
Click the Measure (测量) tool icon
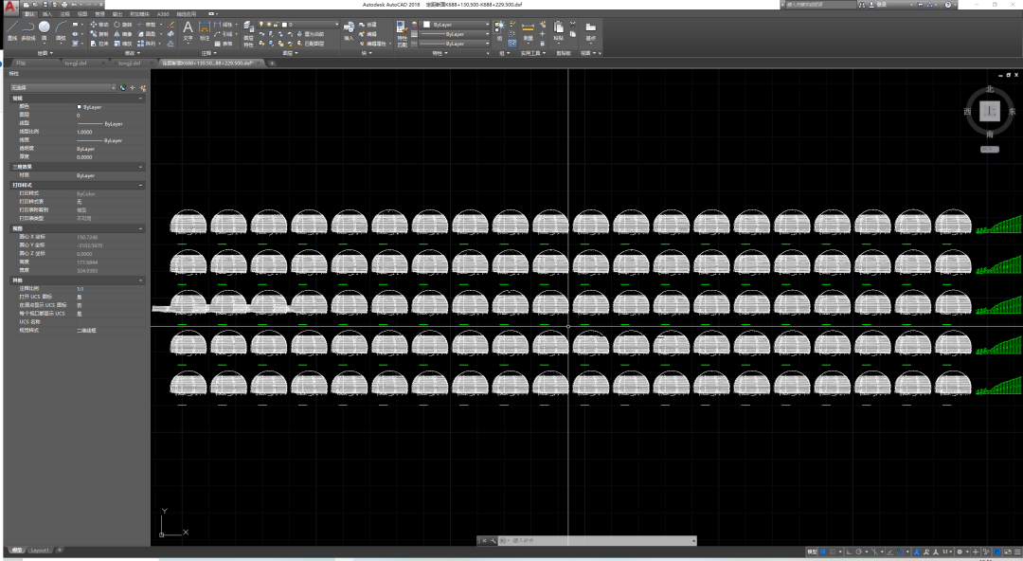point(528,29)
